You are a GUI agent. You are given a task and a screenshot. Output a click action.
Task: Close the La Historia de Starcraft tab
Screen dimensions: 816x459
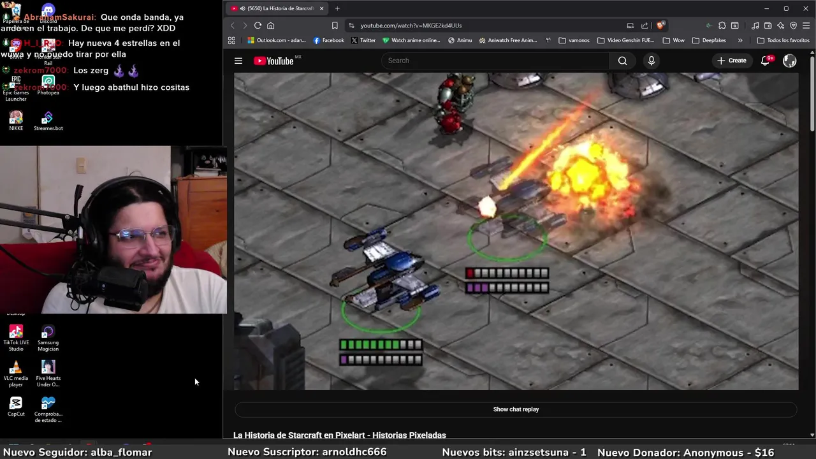tap(321, 8)
